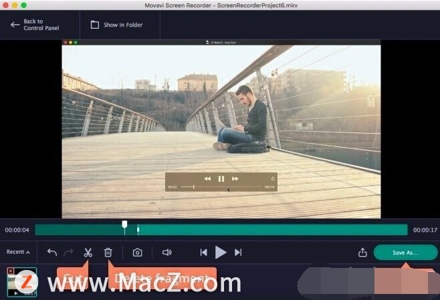Click the cut marker on the timeline
440x300 pixels.
coord(138,230)
